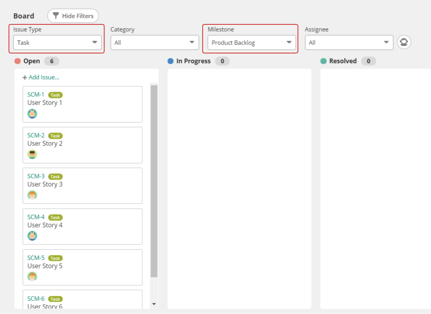Click the green Resolved status dot
The width and height of the screenshot is (431, 314).
323,61
